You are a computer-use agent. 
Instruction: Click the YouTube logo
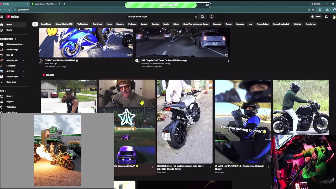tap(13, 17)
